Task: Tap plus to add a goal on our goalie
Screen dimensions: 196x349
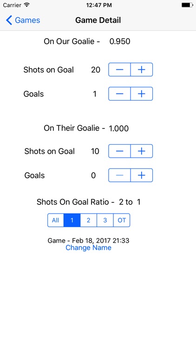Action: coord(142,94)
